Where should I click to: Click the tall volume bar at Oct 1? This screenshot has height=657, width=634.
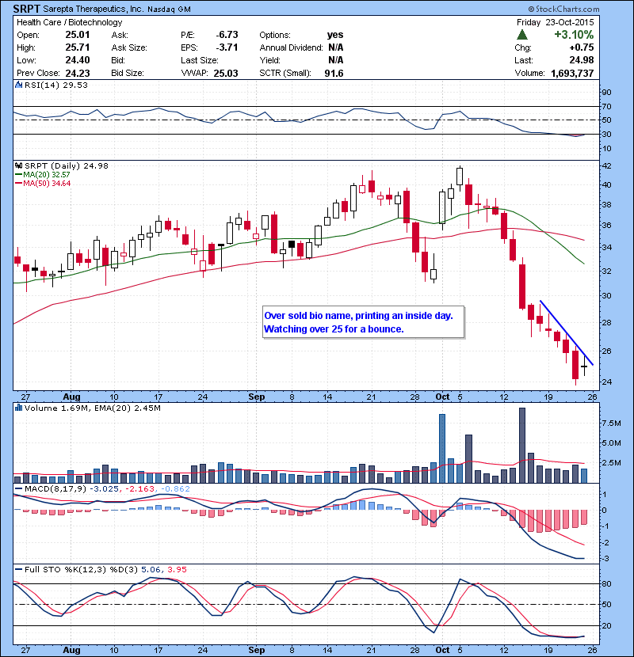click(442, 448)
